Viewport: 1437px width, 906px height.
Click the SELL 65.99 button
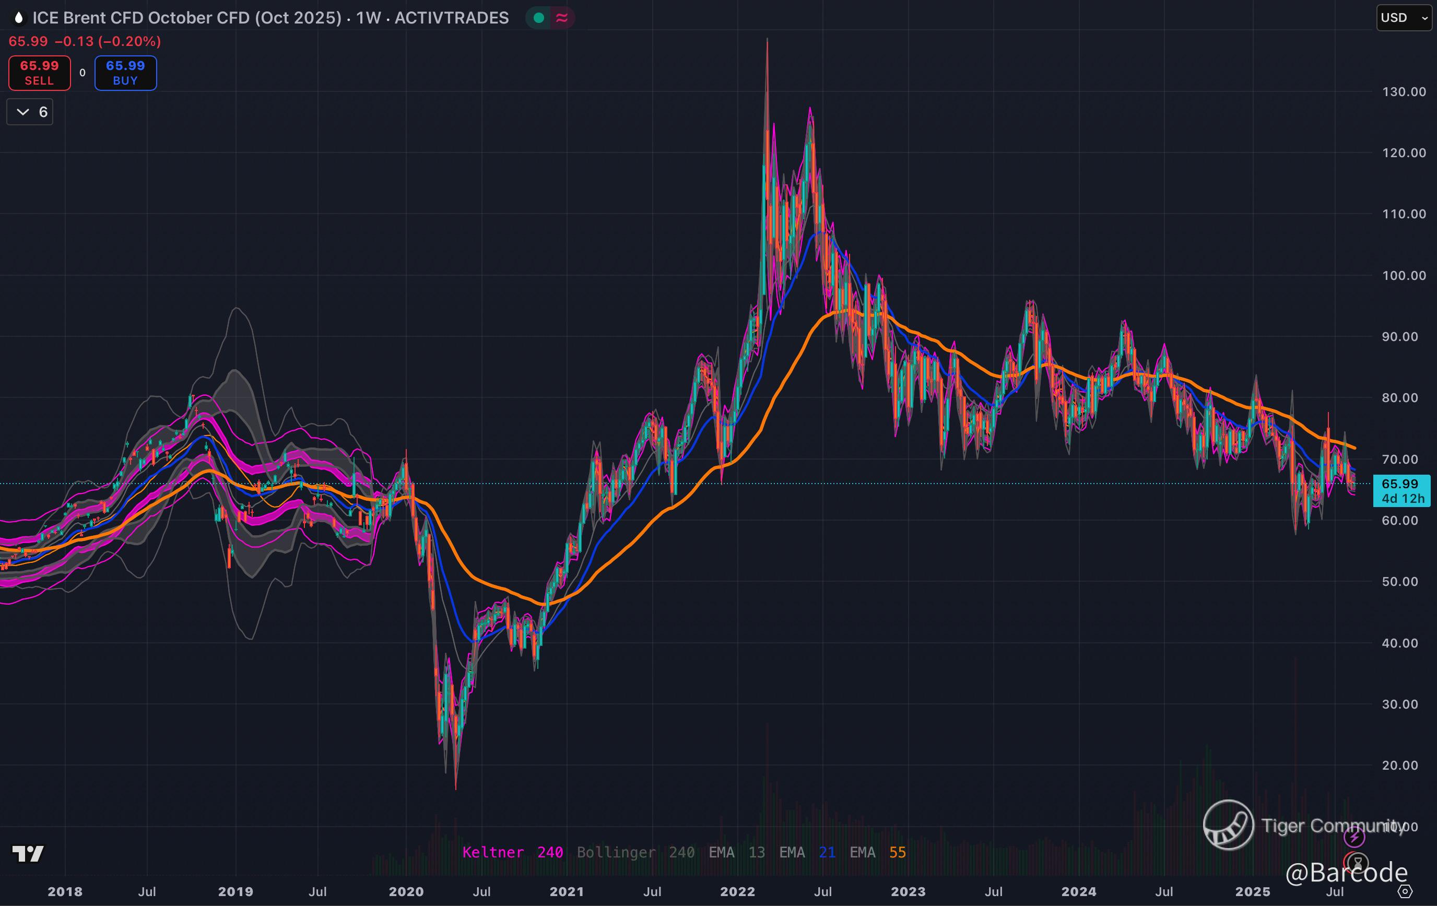[x=39, y=73]
